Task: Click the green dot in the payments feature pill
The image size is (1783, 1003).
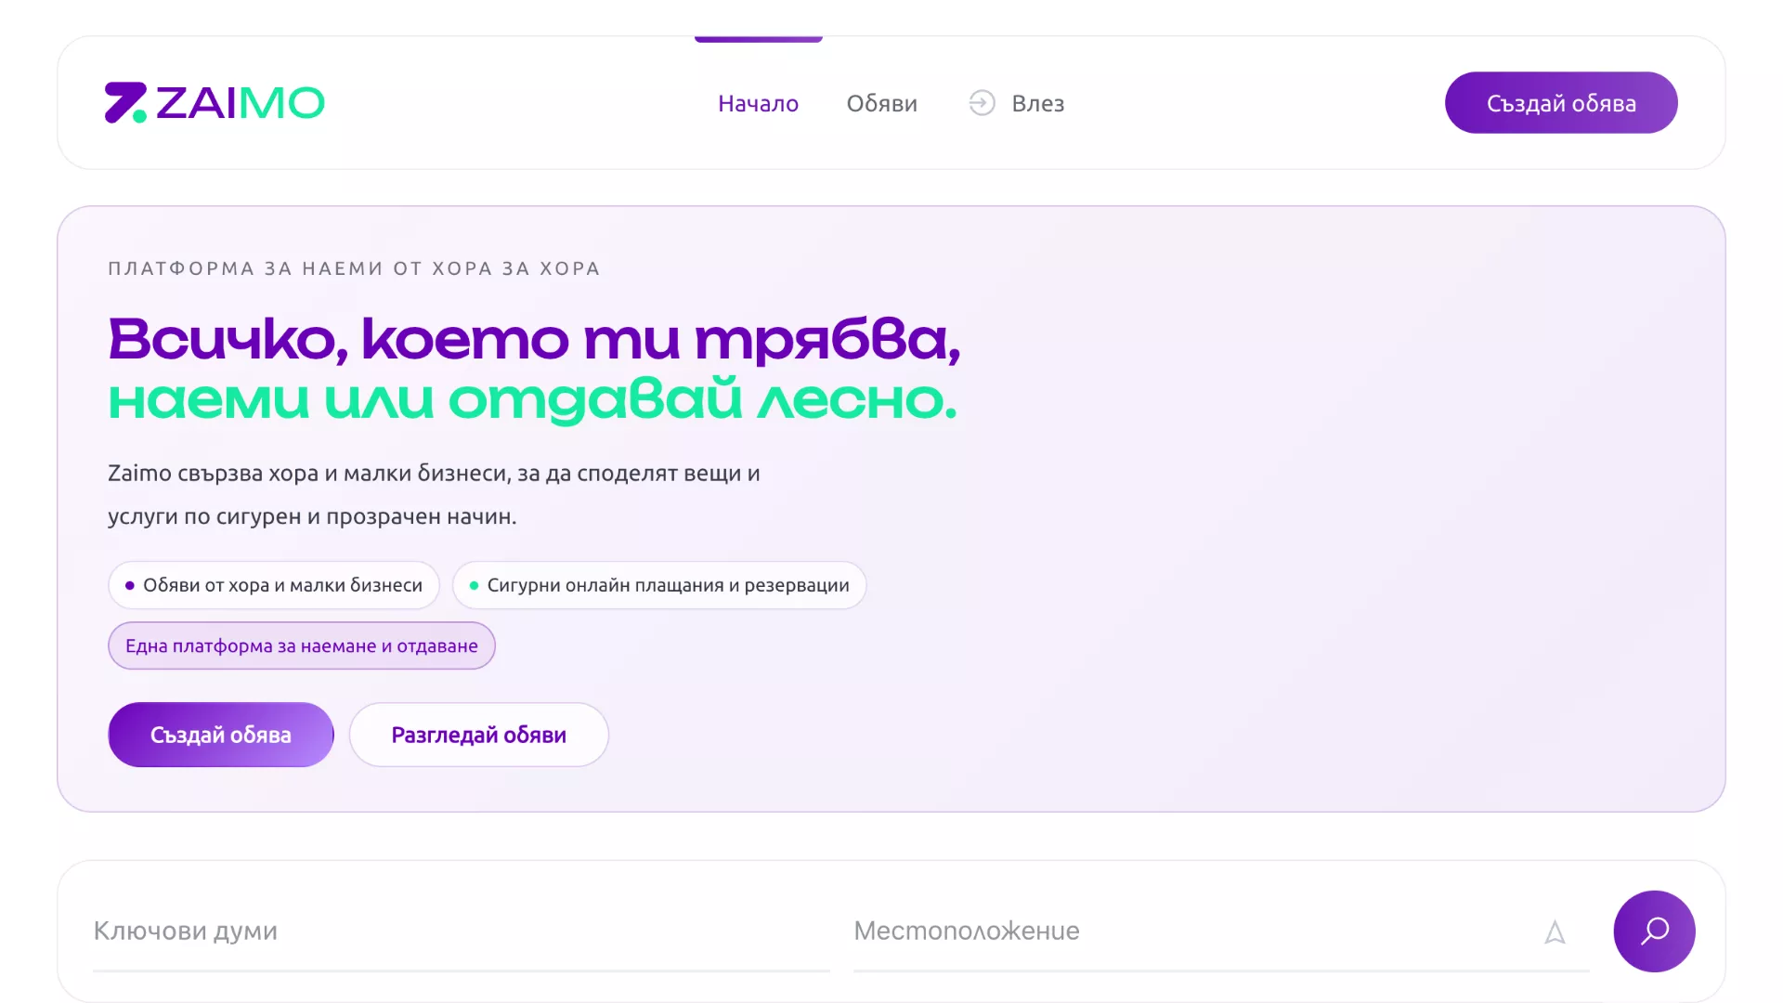Action: click(x=475, y=585)
